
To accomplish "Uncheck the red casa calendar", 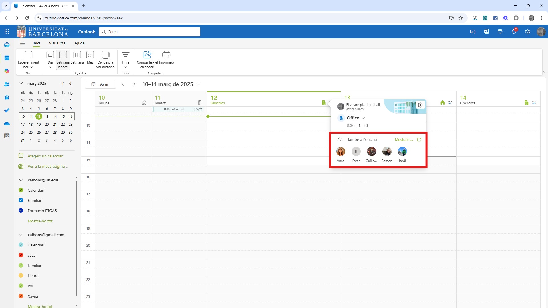I will pyautogui.click(x=21, y=255).
